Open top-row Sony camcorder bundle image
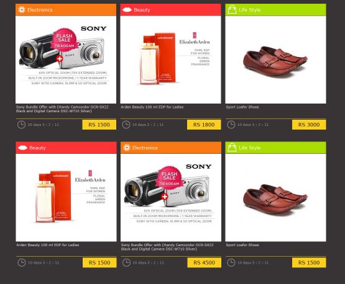This screenshot has height=284, width=345. coord(66,60)
